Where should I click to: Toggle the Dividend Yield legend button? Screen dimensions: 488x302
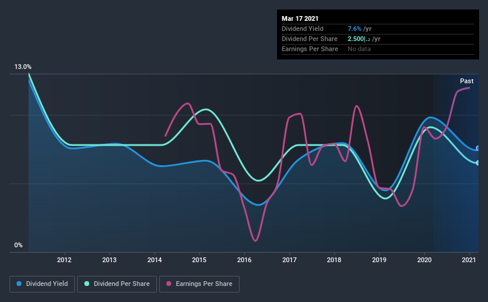(x=42, y=284)
